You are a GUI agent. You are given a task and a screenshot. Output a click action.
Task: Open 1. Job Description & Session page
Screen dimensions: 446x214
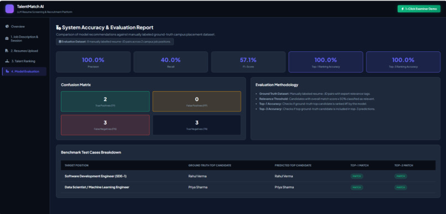[24, 39]
